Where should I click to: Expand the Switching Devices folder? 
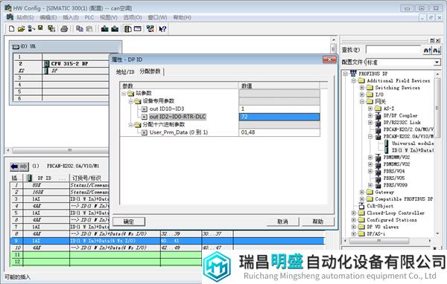[362, 88]
